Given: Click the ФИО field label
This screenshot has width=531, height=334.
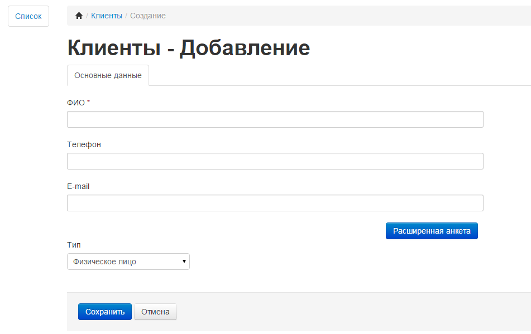Looking at the screenshot, I should pyautogui.click(x=76, y=103).
